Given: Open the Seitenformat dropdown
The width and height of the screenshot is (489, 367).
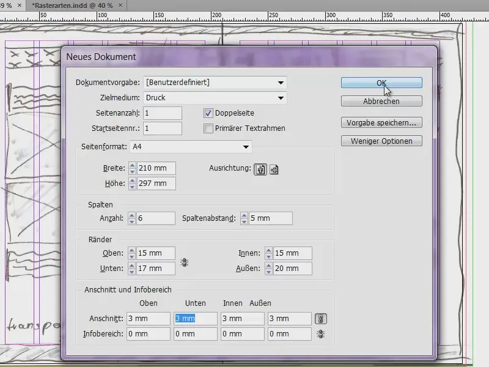Looking at the screenshot, I should pos(191,147).
